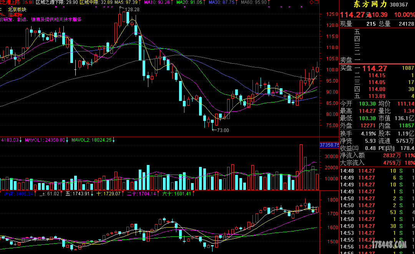Click the up arrow after MA60 value
This screenshot has height=254, width=415.
269,2
